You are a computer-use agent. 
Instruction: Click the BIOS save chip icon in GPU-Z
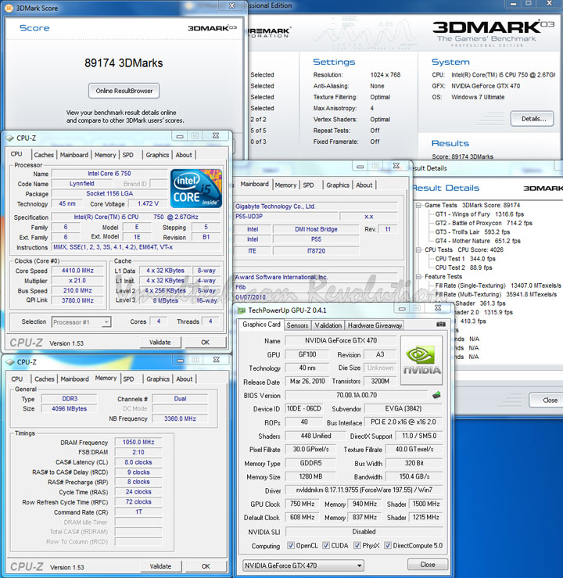[x=436, y=395]
